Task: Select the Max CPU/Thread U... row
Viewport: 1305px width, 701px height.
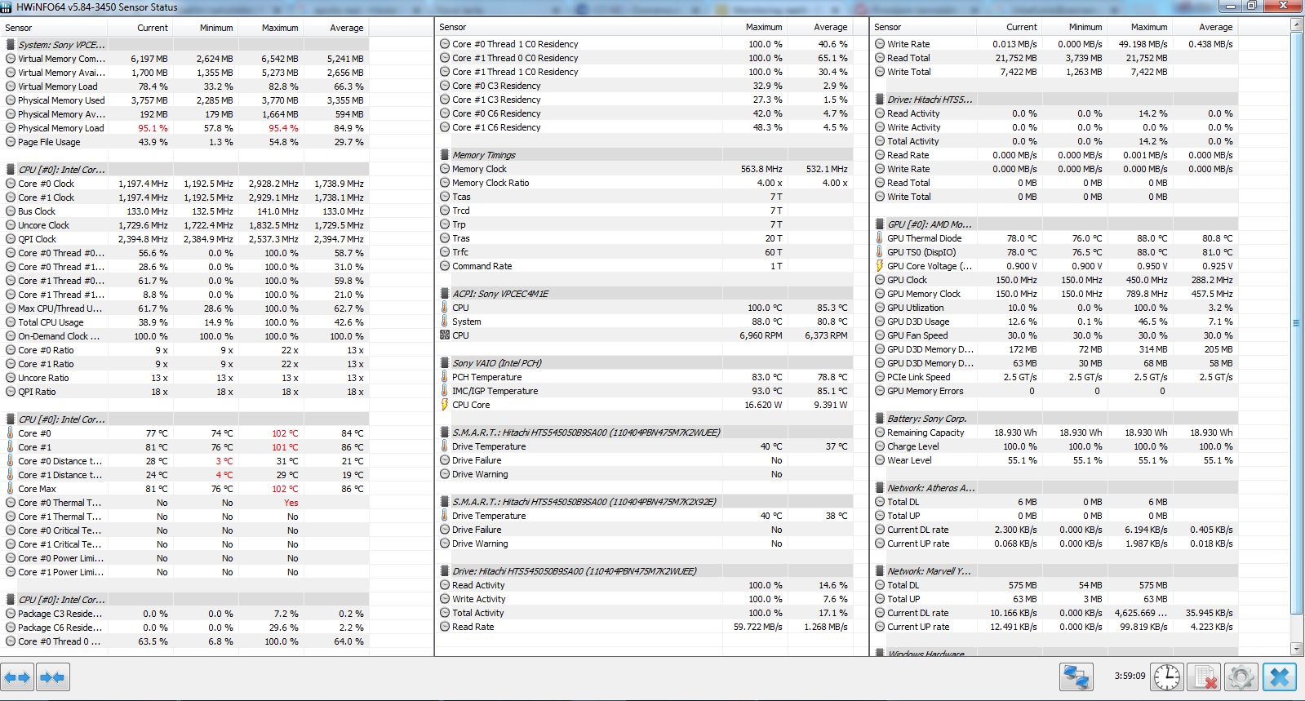Action: pyautogui.click(x=185, y=308)
